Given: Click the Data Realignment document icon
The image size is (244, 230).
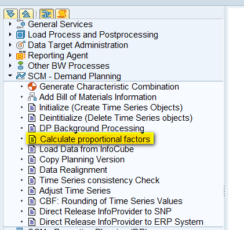Looking at the screenshot, I should (32, 170).
